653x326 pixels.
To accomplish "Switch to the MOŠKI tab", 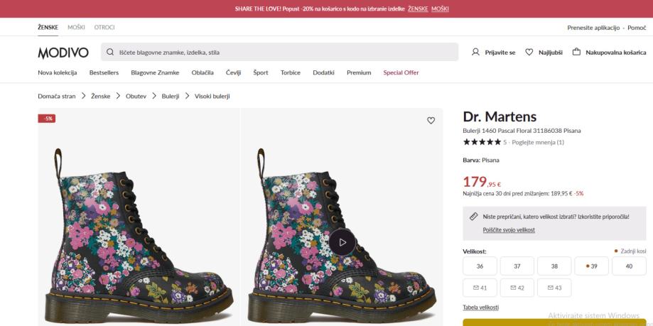I will 76,28.
